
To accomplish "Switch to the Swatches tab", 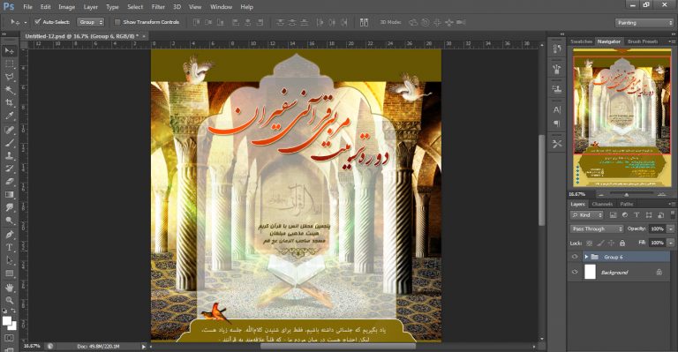I will (581, 41).
